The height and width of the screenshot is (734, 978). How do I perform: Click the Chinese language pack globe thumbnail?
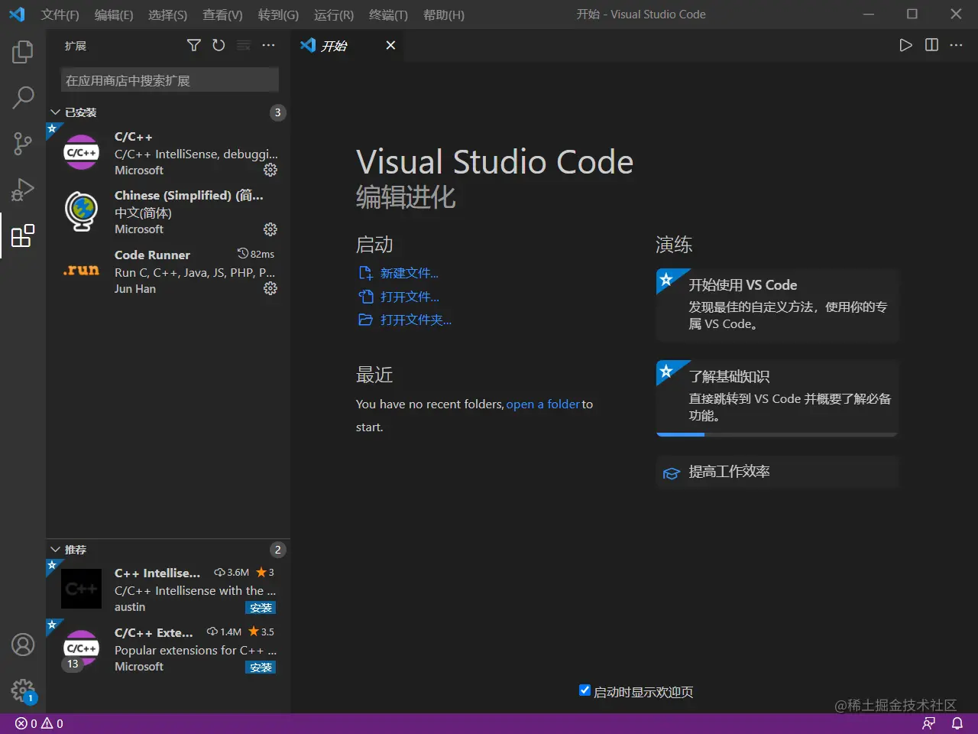tap(81, 211)
